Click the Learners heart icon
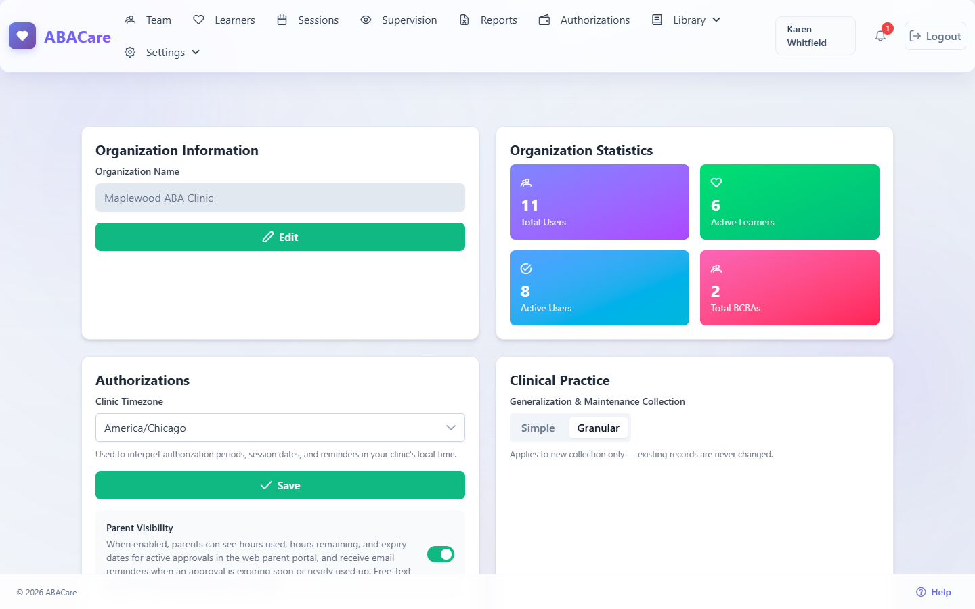Image resolution: width=975 pixels, height=609 pixels. coord(198,20)
